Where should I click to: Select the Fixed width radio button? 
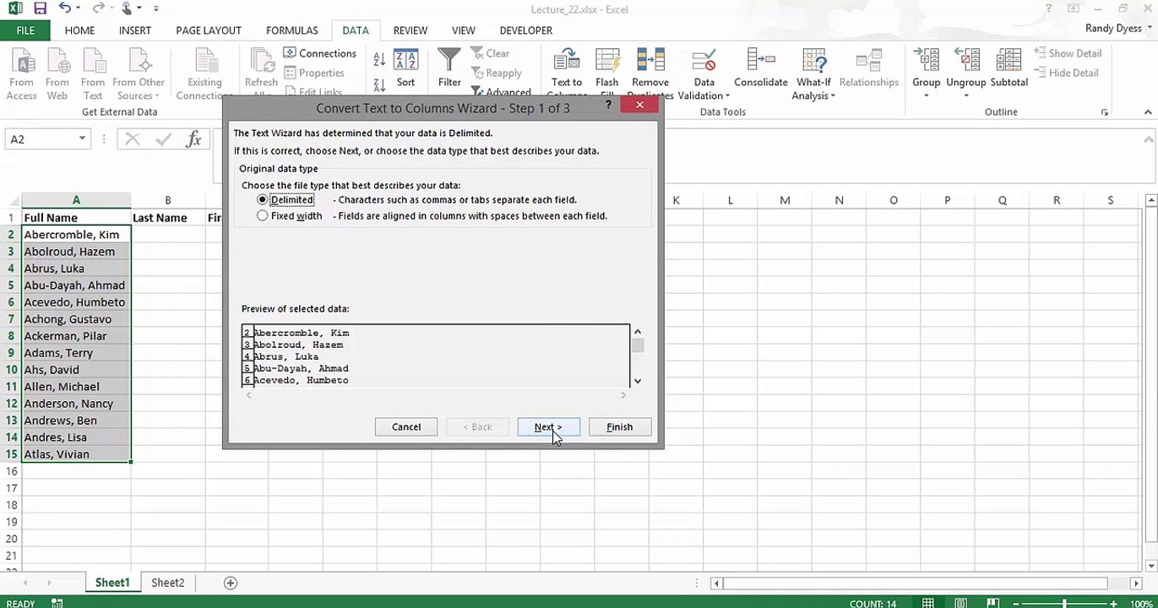[x=263, y=216]
